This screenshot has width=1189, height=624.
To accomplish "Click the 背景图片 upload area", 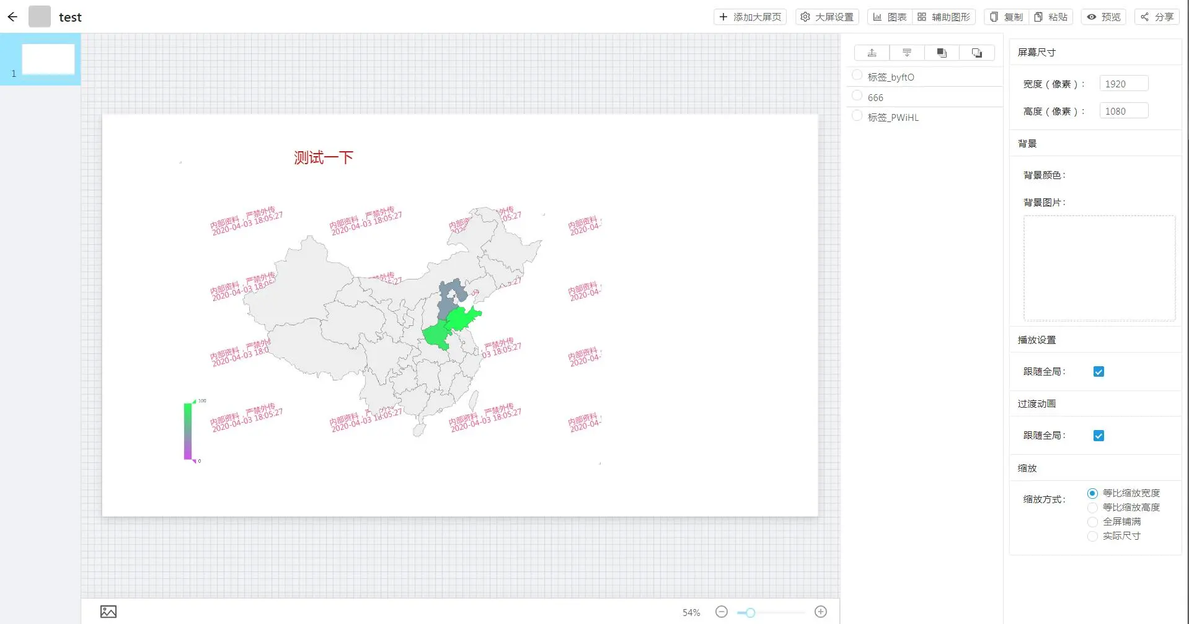I will [x=1099, y=268].
